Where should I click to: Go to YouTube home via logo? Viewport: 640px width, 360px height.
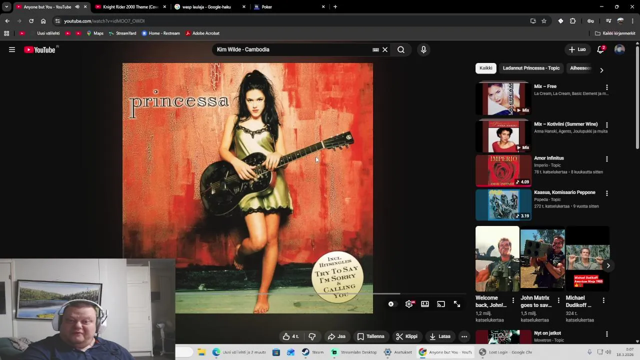click(x=40, y=49)
